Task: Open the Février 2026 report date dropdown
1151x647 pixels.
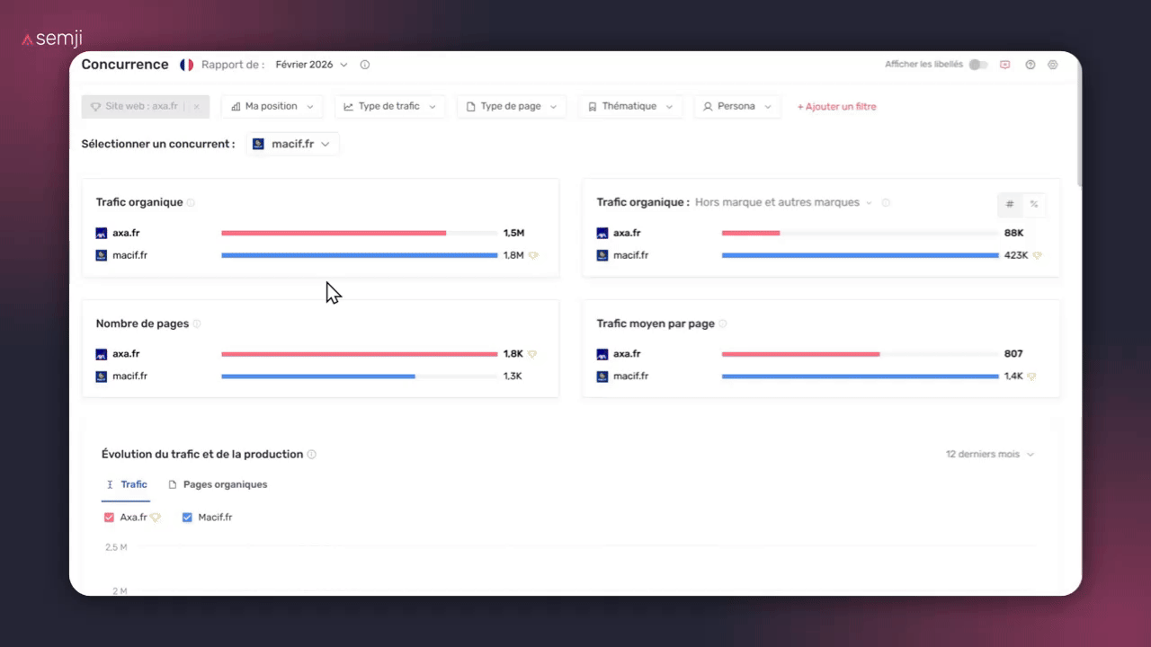Action: tap(311, 65)
